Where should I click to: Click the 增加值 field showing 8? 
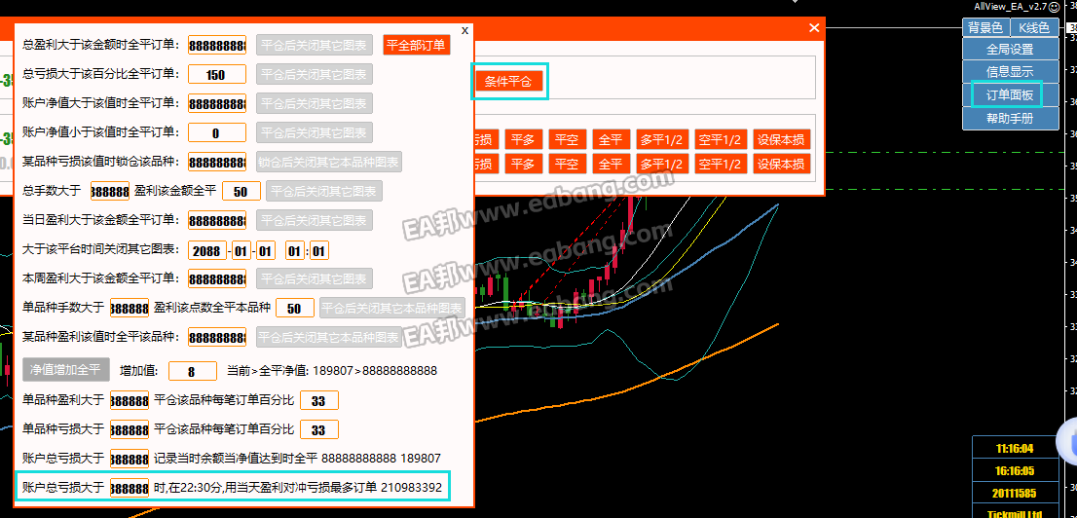point(192,371)
